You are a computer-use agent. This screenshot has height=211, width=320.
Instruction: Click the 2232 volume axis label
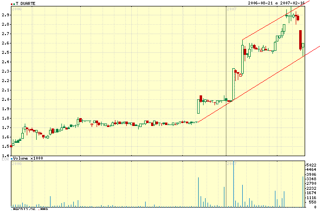(311, 188)
